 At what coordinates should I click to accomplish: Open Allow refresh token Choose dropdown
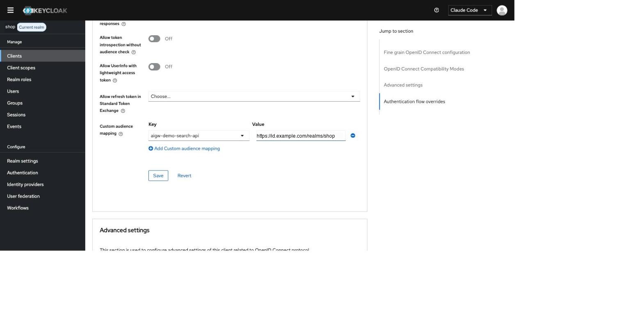pyautogui.click(x=254, y=96)
